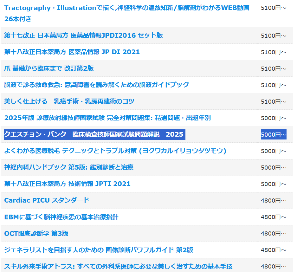Open the Tractography・Illustration neuroscience book link
The width and height of the screenshot is (297, 272).
point(127,8)
